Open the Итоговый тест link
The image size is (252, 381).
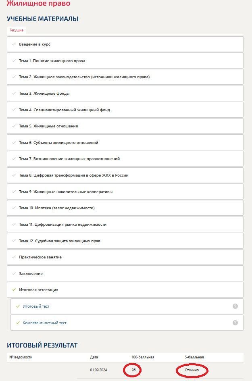click(x=36, y=306)
